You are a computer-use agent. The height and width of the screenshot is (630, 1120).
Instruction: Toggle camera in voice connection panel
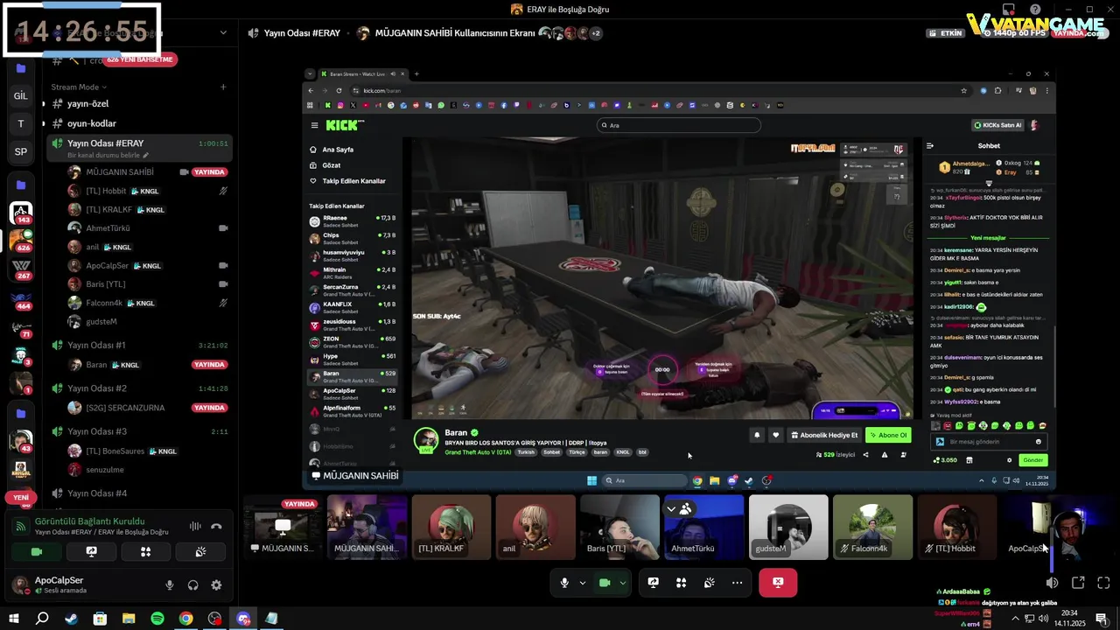37,552
